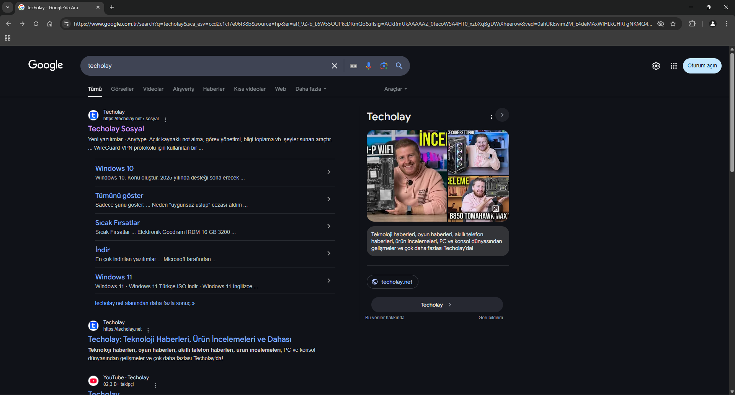The height and width of the screenshot is (395, 735).
Task: Open the Tümünü göster sitelink
Action: 119,196
